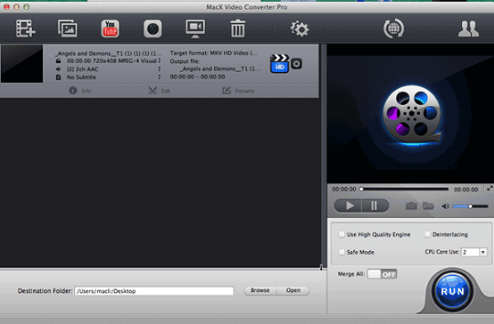Click the HD clapperboard format icon
The image size is (494, 324).
(x=279, y=64)
